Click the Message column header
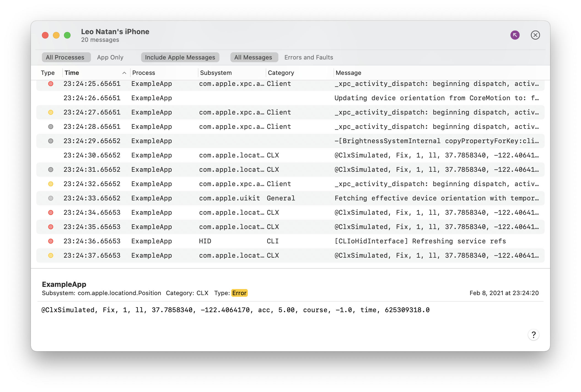The width and height of the screenshot is (581, 392). point(348,73)
